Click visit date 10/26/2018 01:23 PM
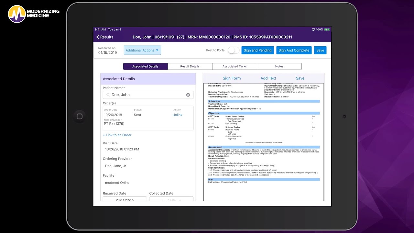 pos(122,149)
